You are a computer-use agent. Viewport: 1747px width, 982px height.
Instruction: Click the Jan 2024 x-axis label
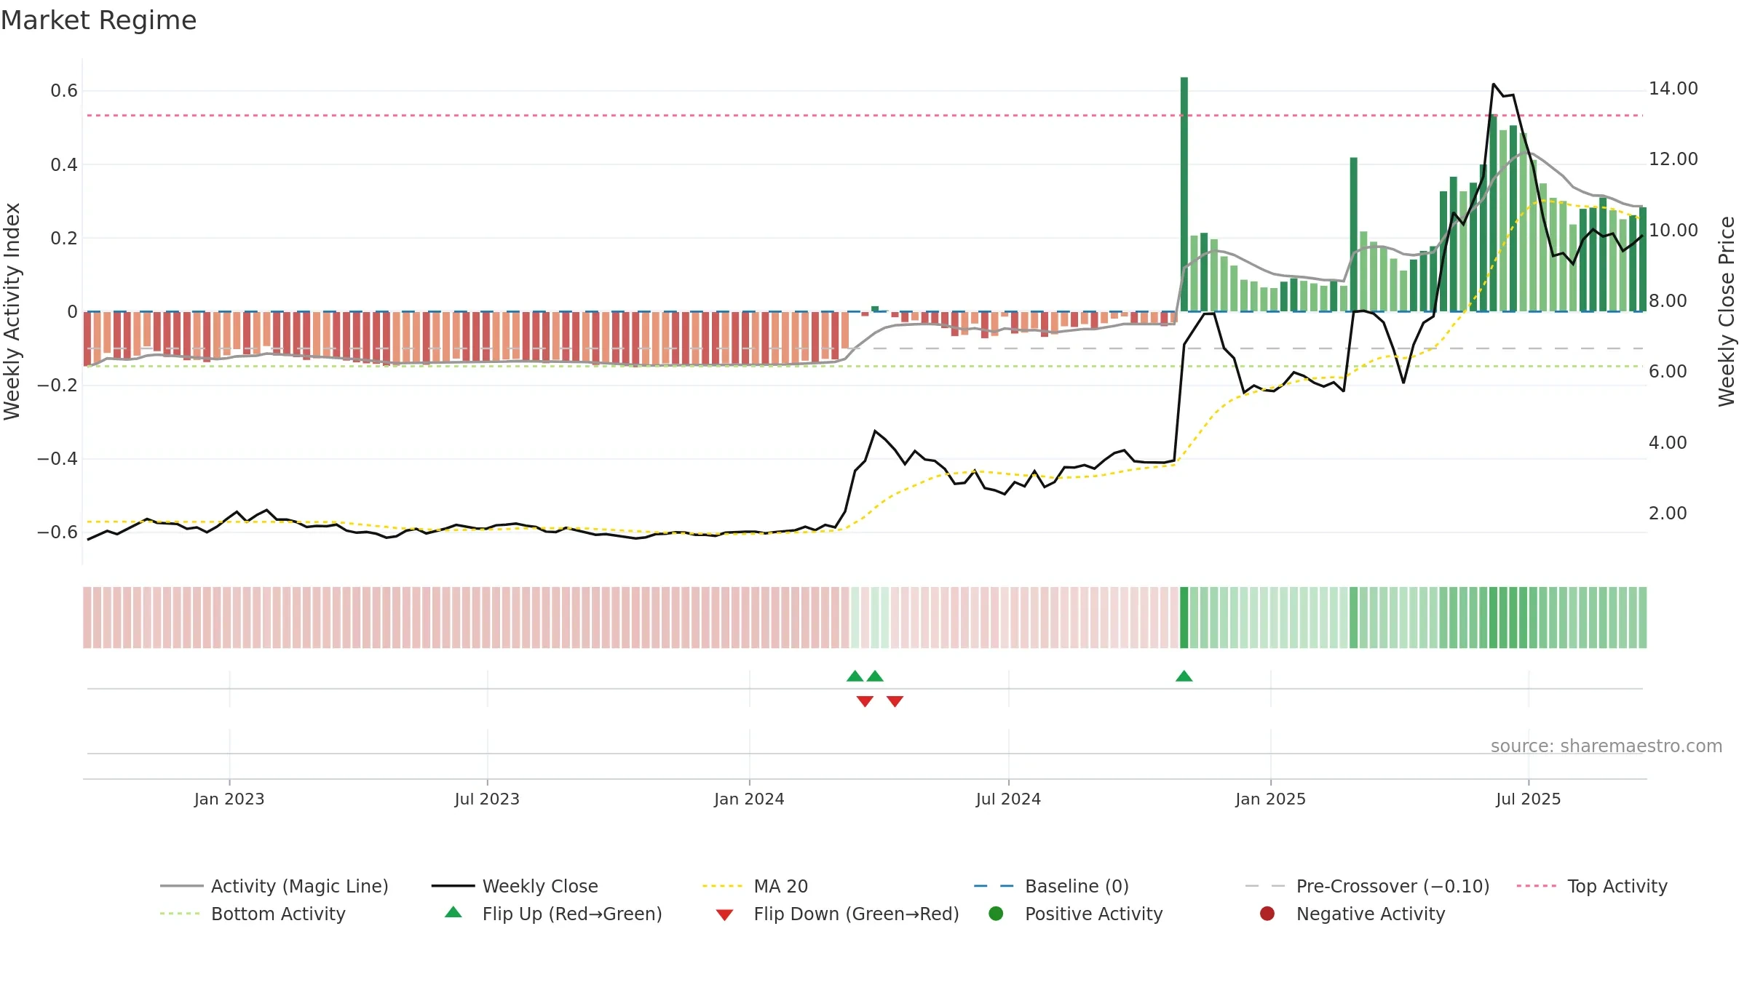[x=749, y=799]
